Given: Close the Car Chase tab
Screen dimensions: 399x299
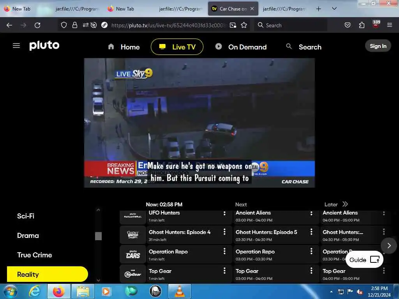Looking at the screenshot, I should click(x=252, y=9).
